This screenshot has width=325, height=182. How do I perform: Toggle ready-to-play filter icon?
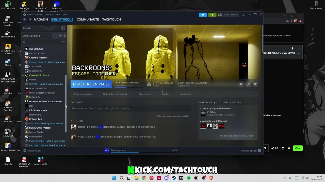(x=65, y=36)
